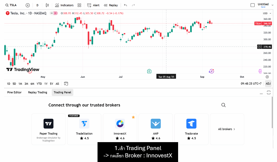Image resolution: width=277 pixels, height=162 pixels.
Task: Open the D timeframe interval selector
Action: tap(37, 5)
